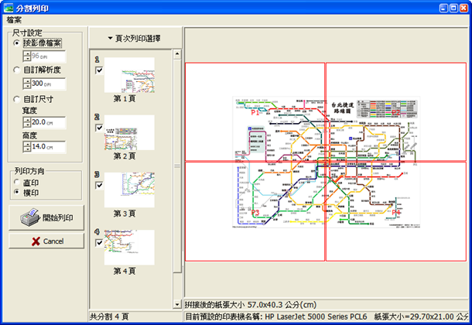Minimize the 分割列印 window
This screenshot has width=472, height=325.
(443, 8)
